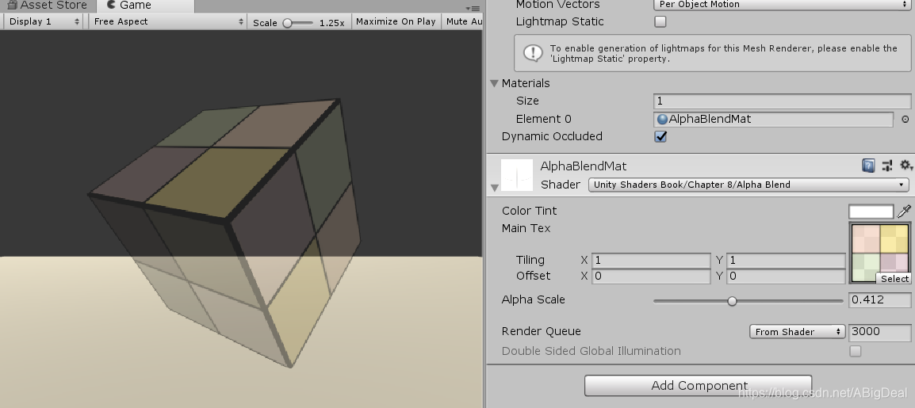
Task: Open the AlphaBlendMat presets icon
Action: 887,166
